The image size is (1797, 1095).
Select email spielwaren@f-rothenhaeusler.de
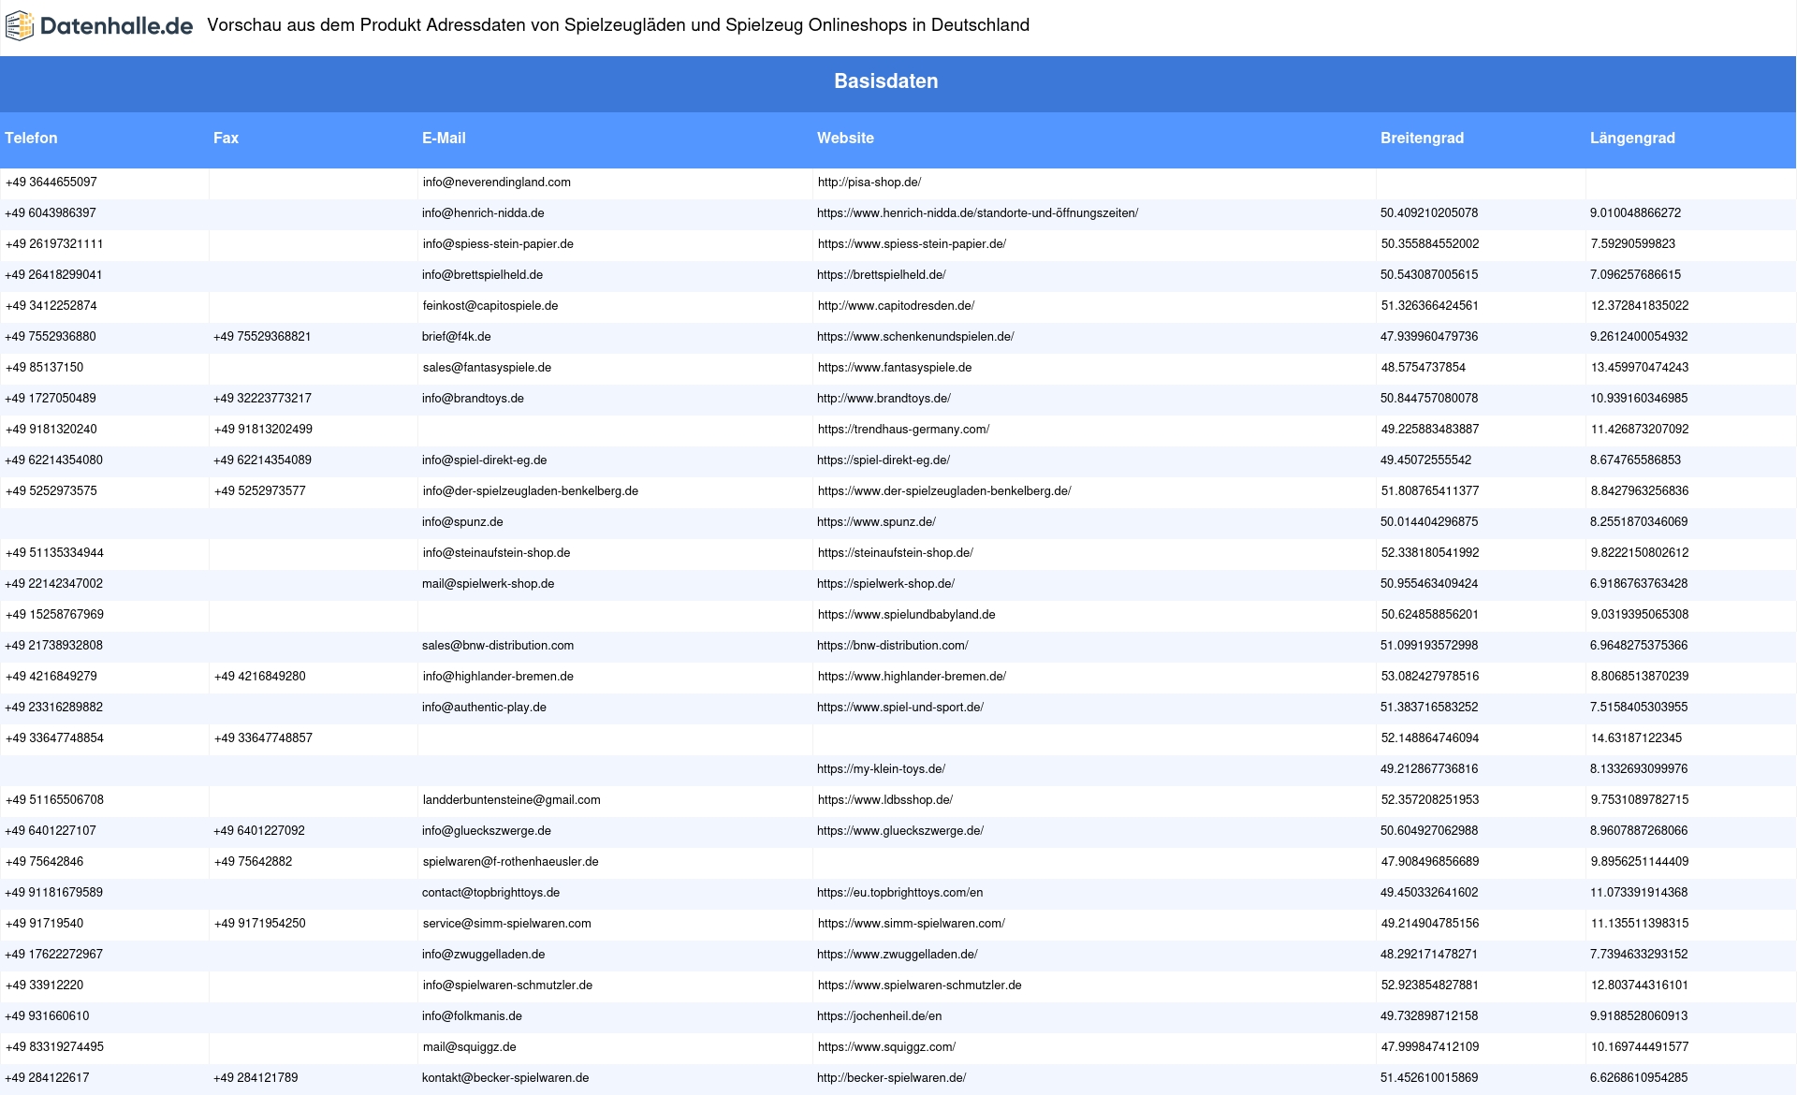pos(510,862)
